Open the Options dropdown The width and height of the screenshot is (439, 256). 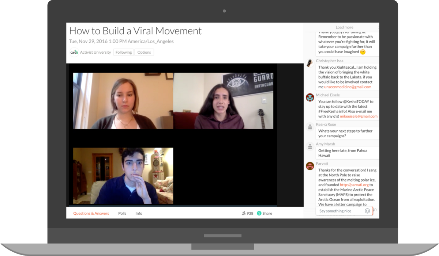(x=144, y=52)
